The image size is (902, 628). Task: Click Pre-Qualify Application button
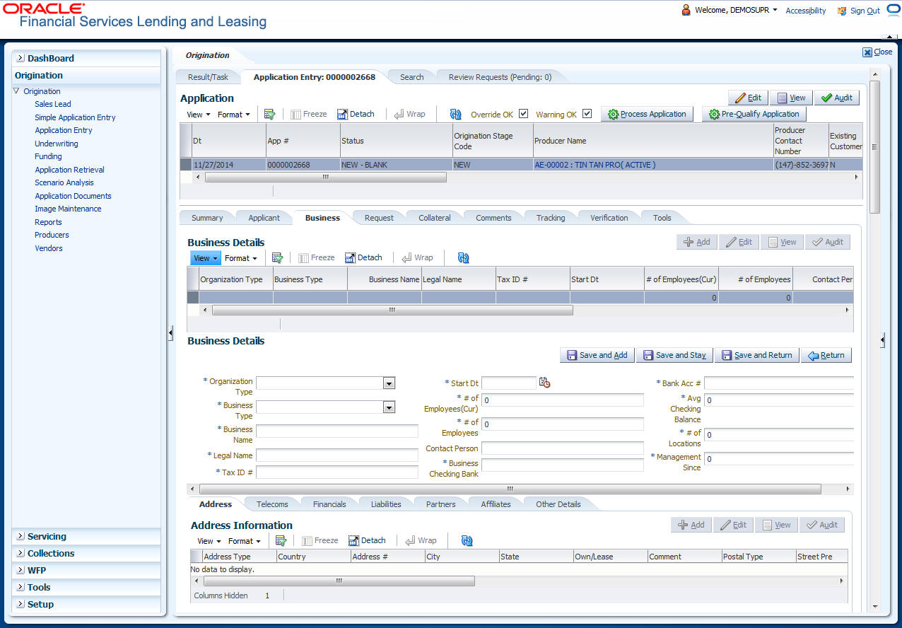[x=754, y=114]
